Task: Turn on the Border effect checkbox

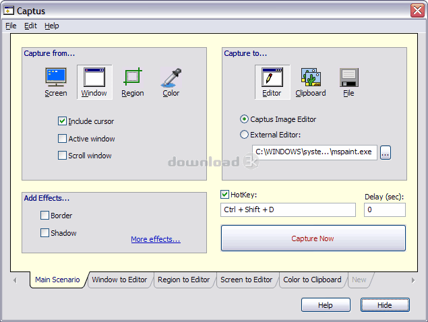Action: (44, 216)
